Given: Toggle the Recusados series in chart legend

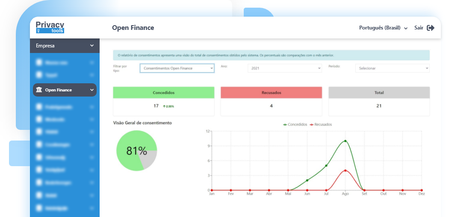Looking at the screenshot, I should click(321, 125).
